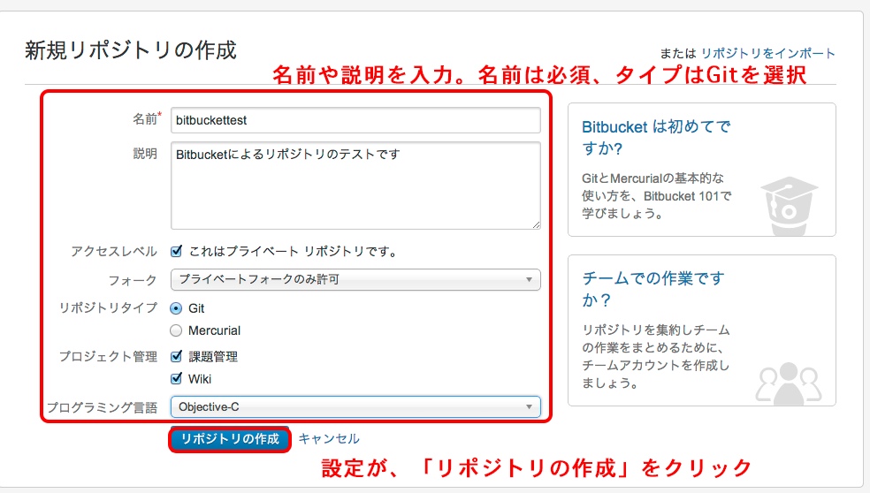
Task: Toggle the private repository checkbox
Action: pos(177,251)
